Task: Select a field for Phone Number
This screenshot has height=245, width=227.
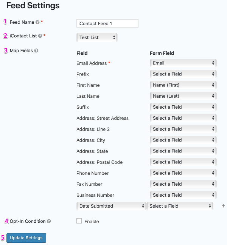Action: point(183,173)
